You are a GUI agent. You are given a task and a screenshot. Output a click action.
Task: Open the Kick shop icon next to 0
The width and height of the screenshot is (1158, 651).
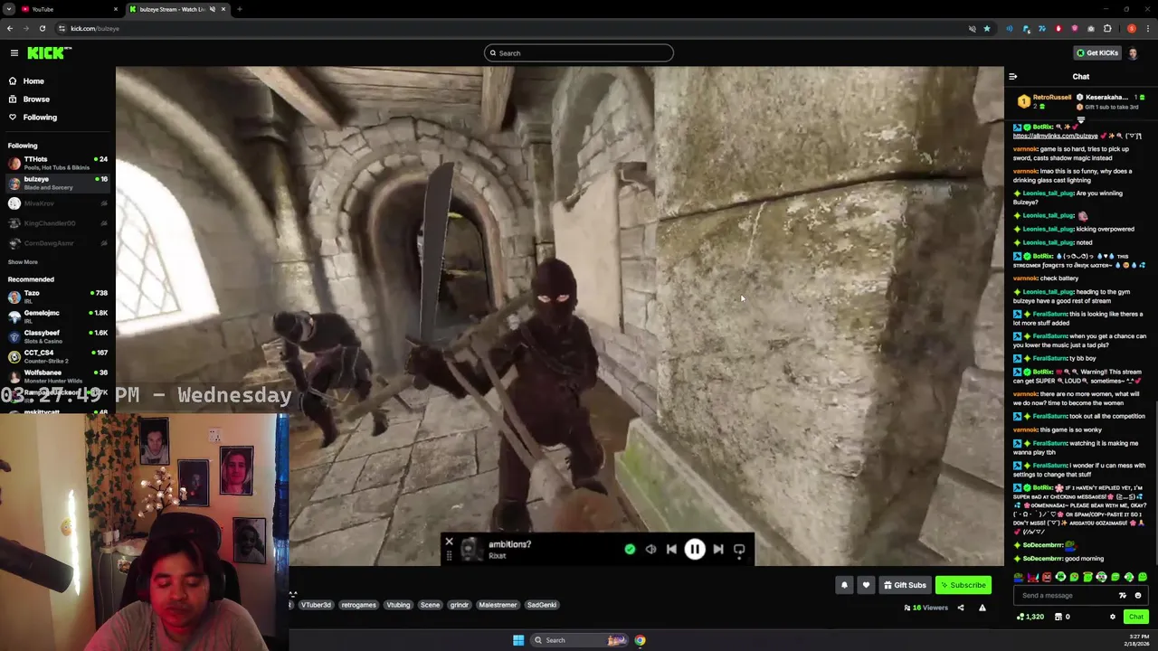[1058, 617]
